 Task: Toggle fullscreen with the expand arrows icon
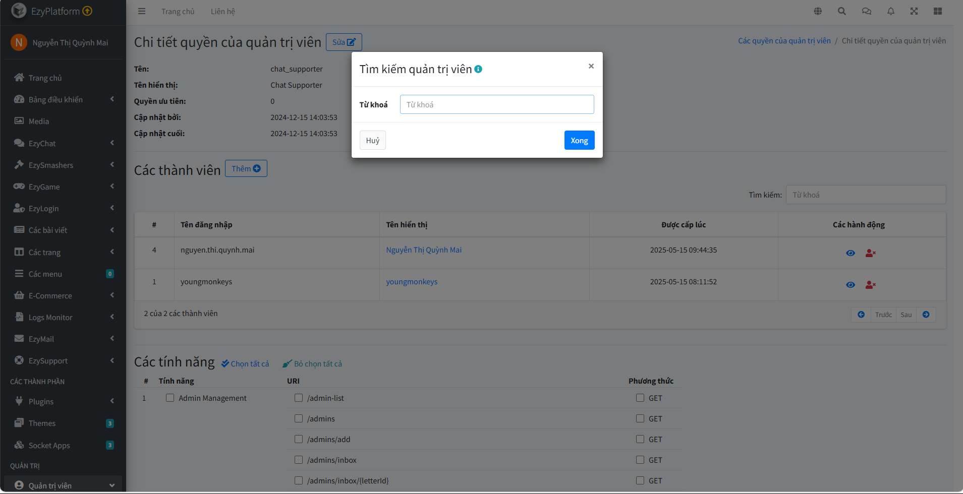point(914,11)
